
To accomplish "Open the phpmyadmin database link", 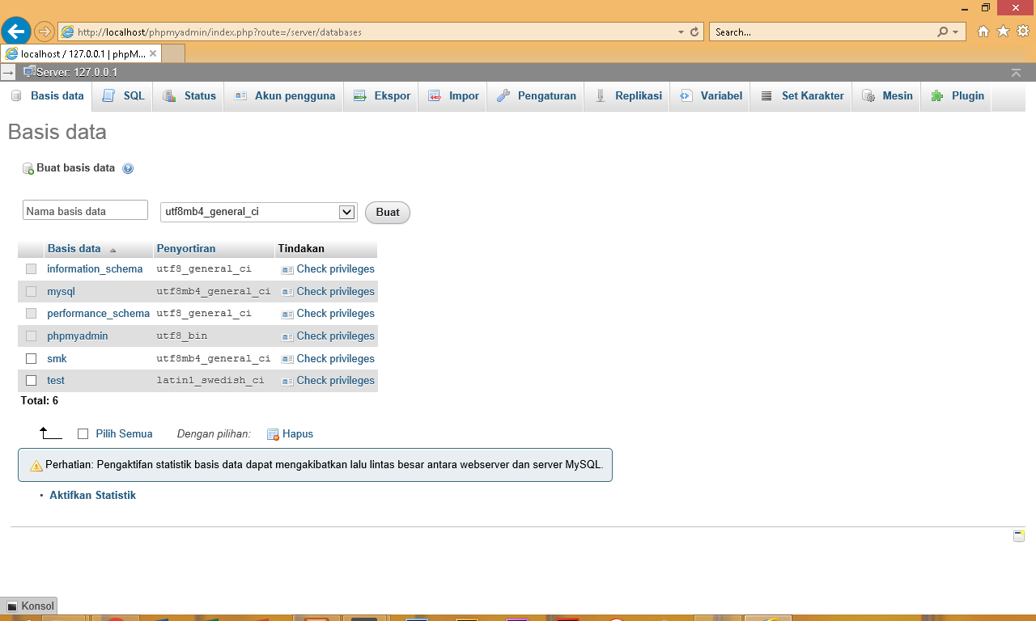I will point(77,336).
